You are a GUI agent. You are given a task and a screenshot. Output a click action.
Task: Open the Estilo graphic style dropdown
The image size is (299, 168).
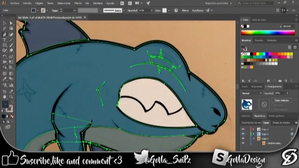(169, 10)
